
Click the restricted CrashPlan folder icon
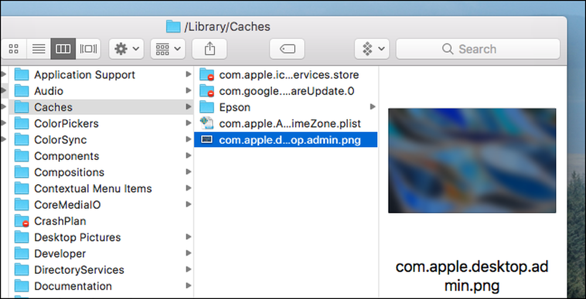tap(22, 221)
